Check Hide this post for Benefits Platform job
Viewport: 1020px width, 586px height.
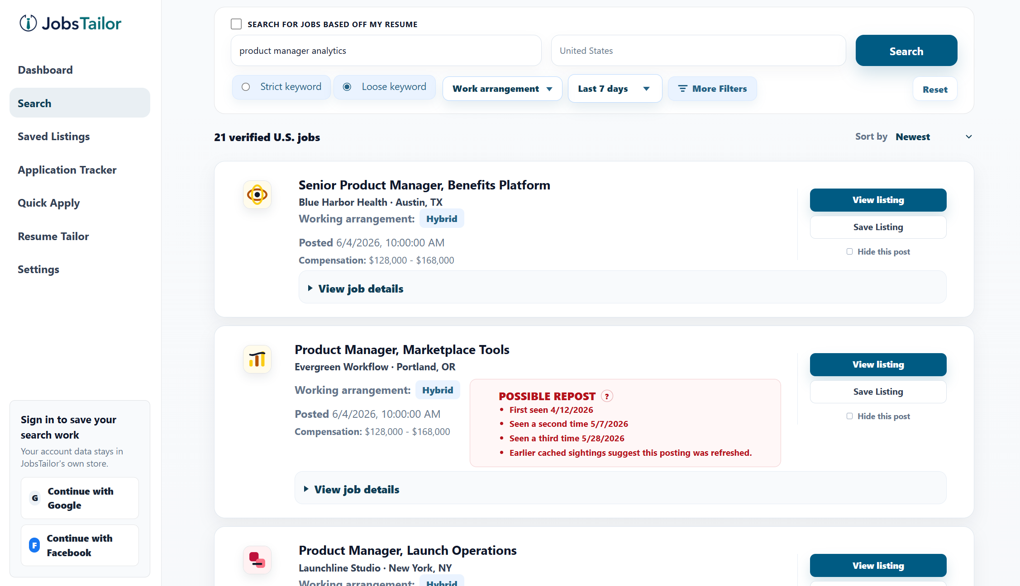849,251
